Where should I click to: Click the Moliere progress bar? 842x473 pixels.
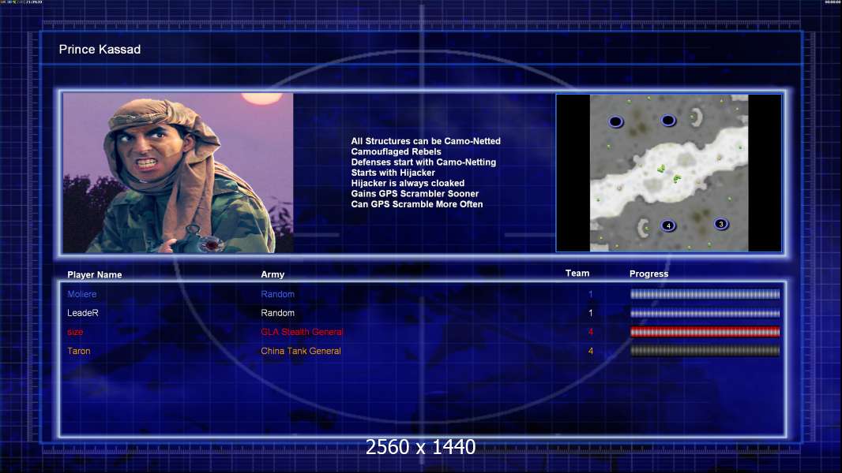pyautogui.click(x=705, y=294)
